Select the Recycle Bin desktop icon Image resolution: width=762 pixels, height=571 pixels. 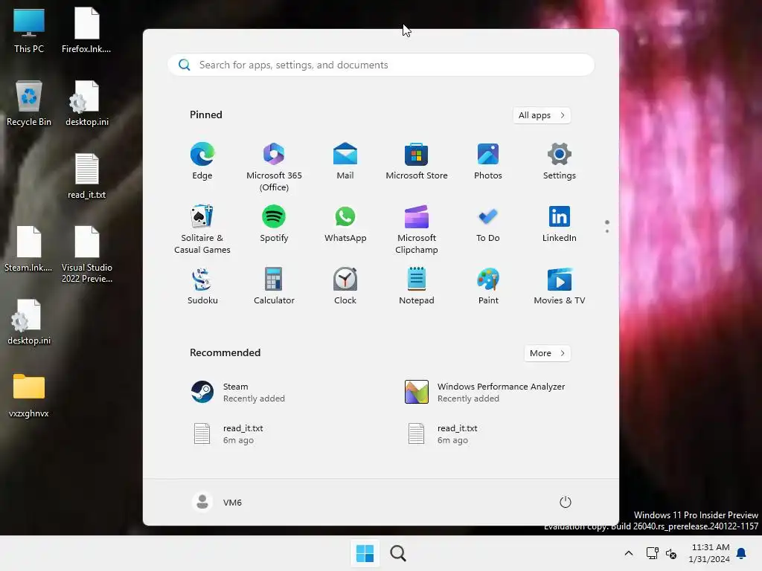click(29, 103)
